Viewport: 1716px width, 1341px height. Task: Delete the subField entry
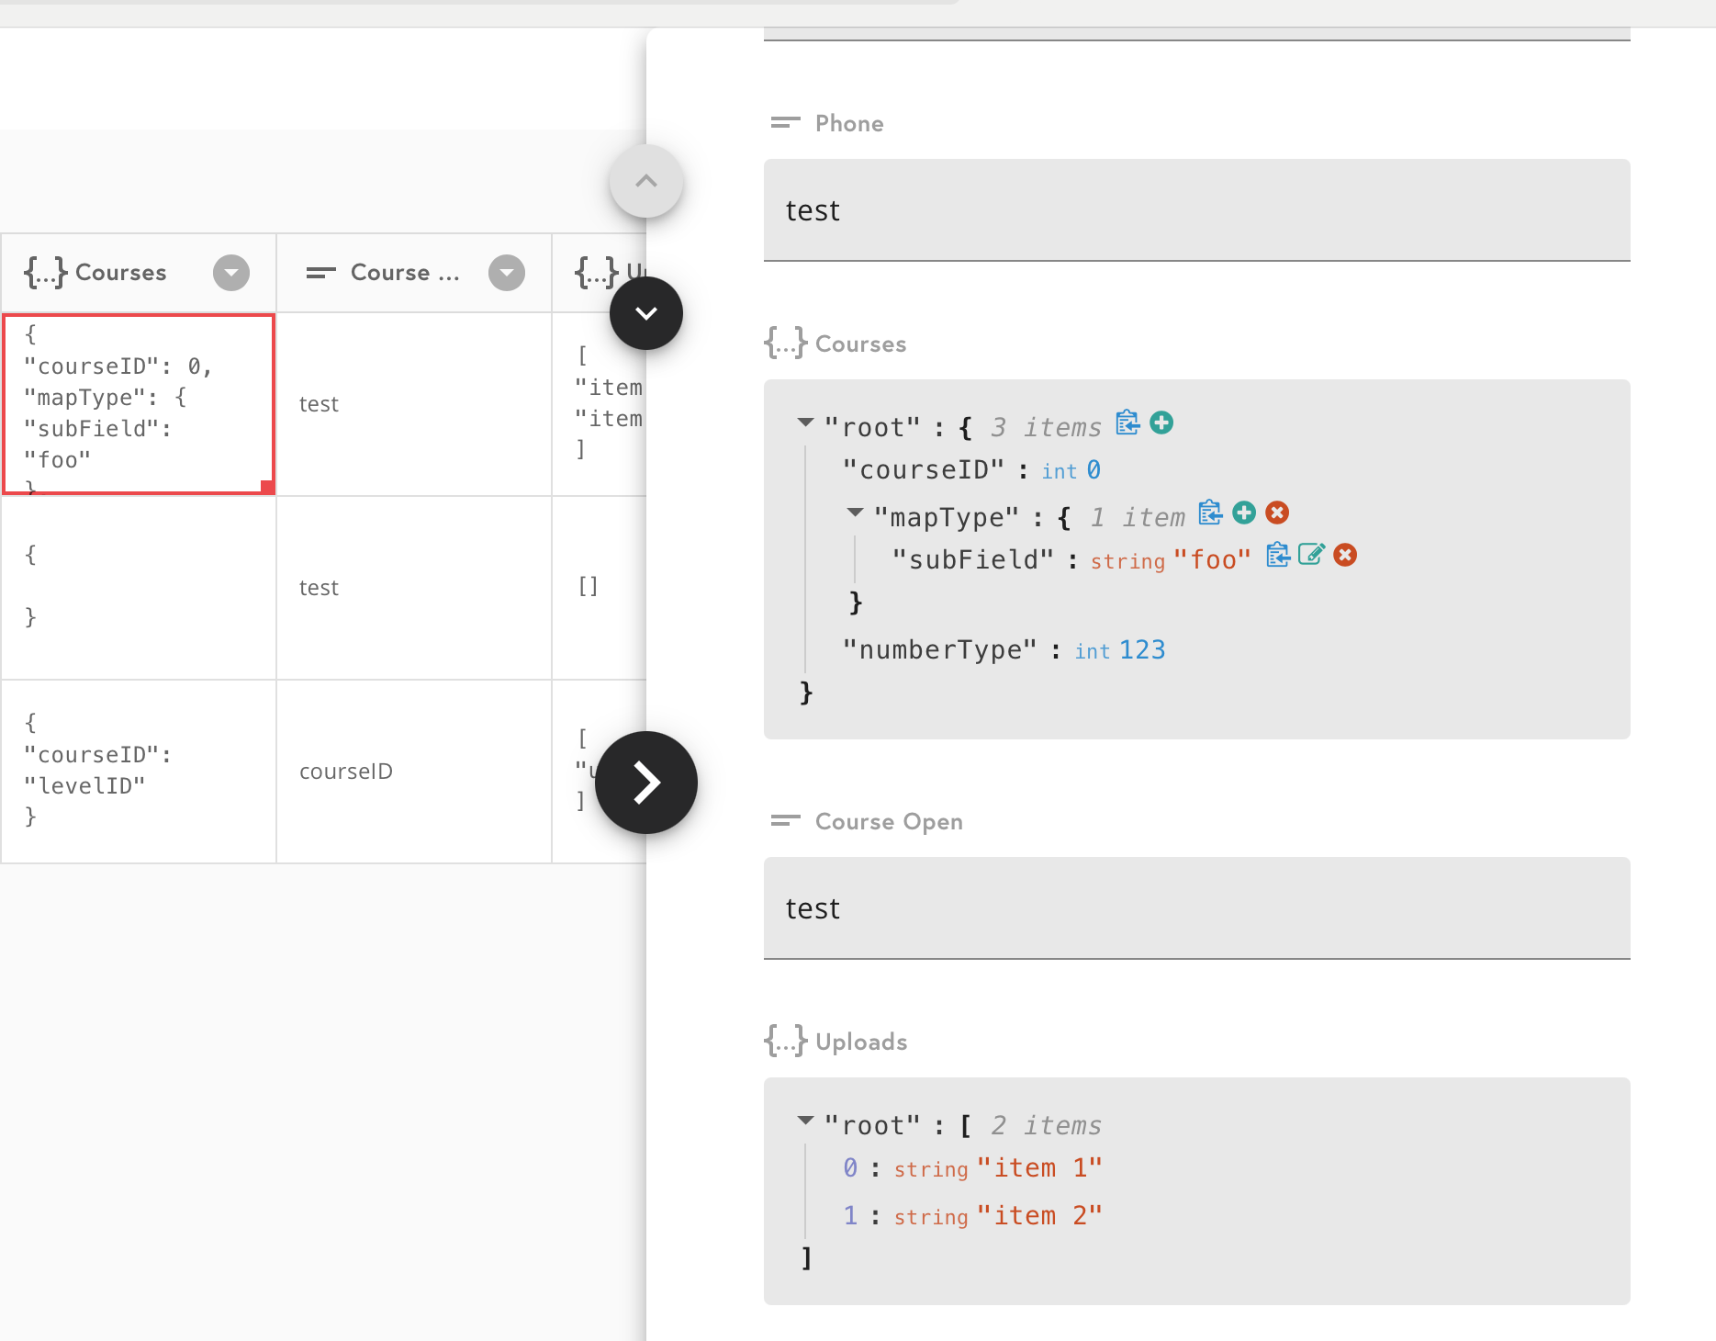click(x=1344, y=555)
